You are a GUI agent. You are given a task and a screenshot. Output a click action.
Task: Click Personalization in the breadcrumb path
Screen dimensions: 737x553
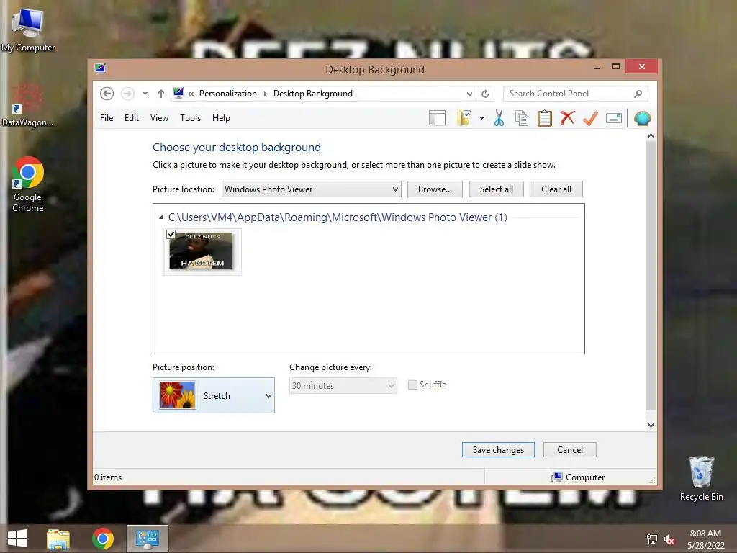tap(228, 94)
